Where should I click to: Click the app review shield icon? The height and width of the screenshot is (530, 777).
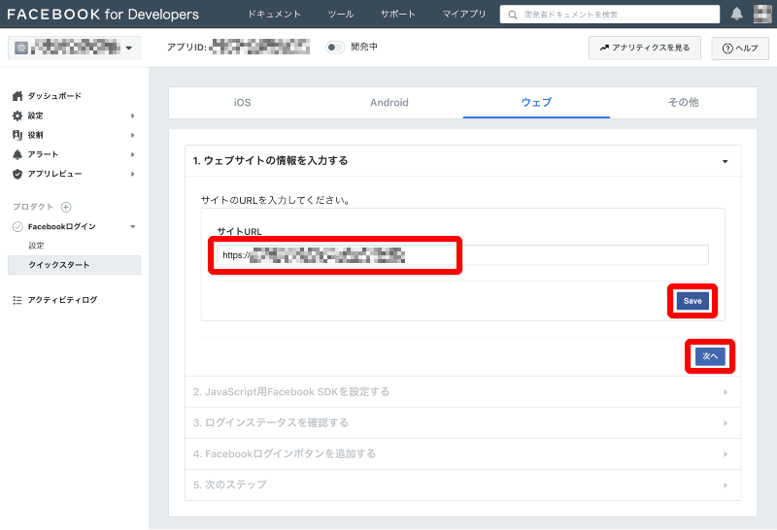[17, 174]
